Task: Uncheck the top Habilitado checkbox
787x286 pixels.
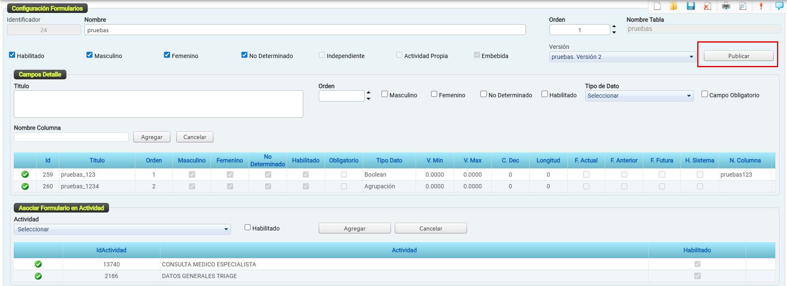Action: tap(12, 55)
